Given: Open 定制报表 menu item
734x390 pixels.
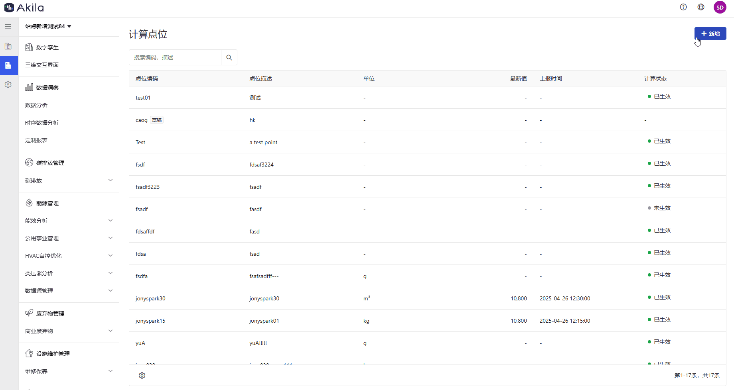Looking at the screenshot, I should coord(36,140).
